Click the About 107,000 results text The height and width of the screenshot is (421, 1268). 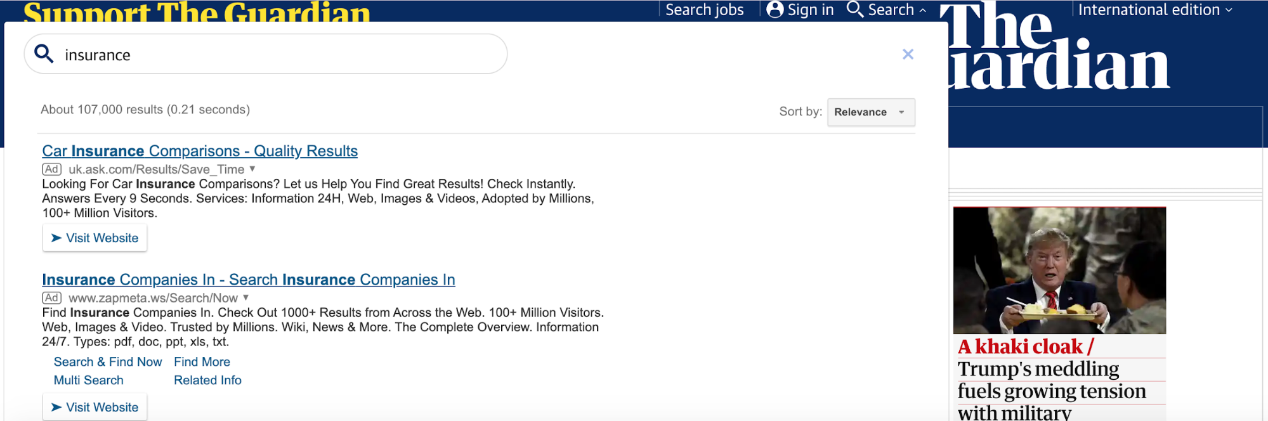(145, 110)
